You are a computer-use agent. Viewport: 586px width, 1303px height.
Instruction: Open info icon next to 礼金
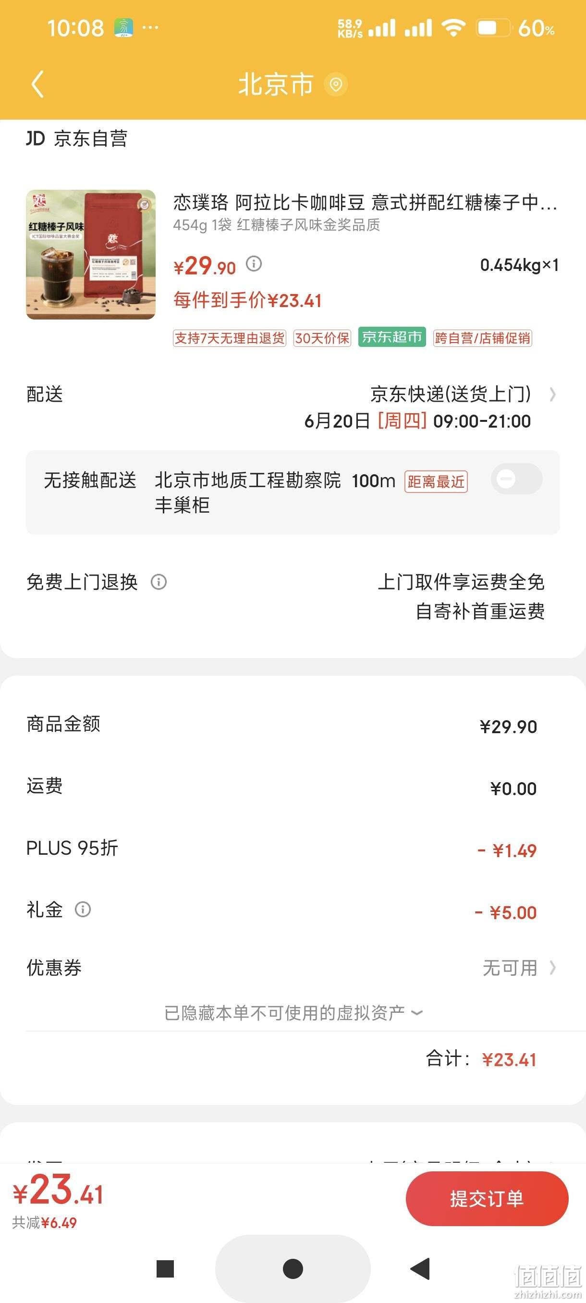(83, 910)
